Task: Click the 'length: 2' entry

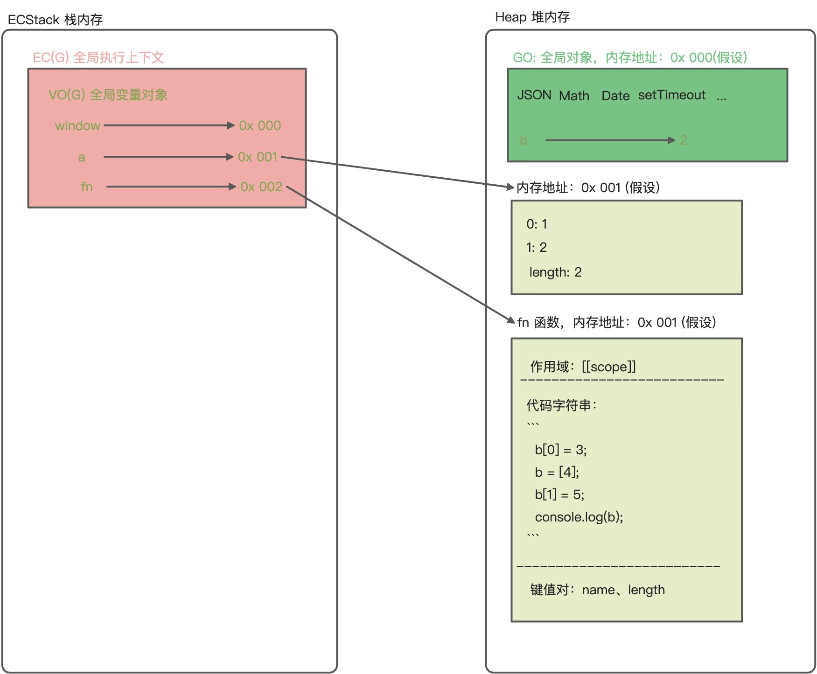Action: 555,272
